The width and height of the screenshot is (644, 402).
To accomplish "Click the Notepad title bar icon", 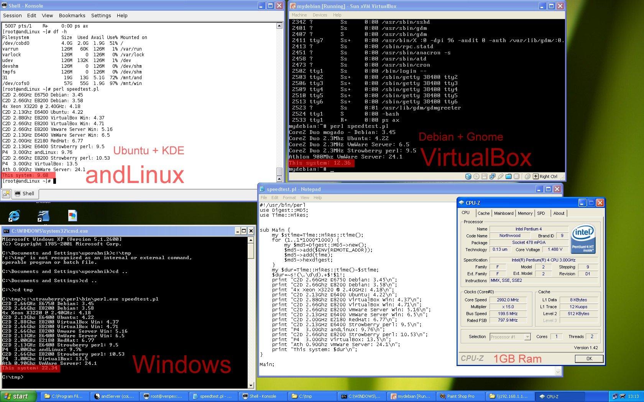I will (x=263, y=189).
